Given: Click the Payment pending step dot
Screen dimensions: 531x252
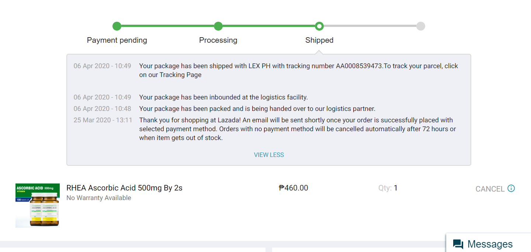Looking at the screenshot, I should pos(117,26).
